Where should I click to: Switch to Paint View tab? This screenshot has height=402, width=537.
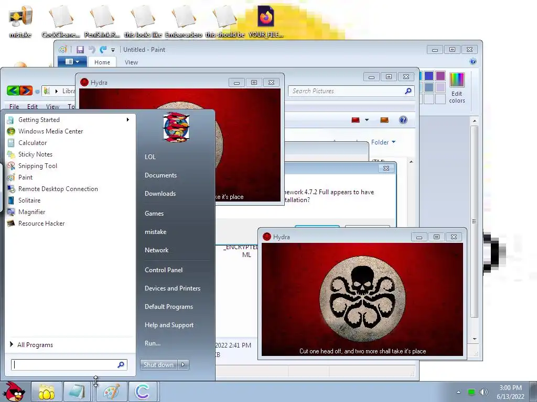click(131, 62)
